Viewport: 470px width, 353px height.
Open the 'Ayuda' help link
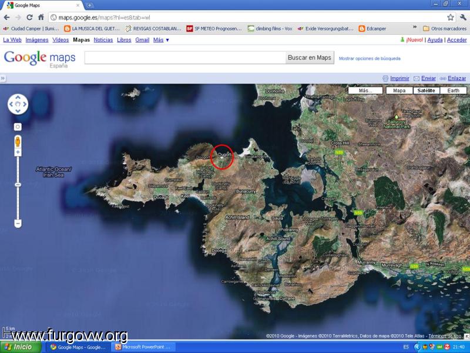click(x=435, y=40)
